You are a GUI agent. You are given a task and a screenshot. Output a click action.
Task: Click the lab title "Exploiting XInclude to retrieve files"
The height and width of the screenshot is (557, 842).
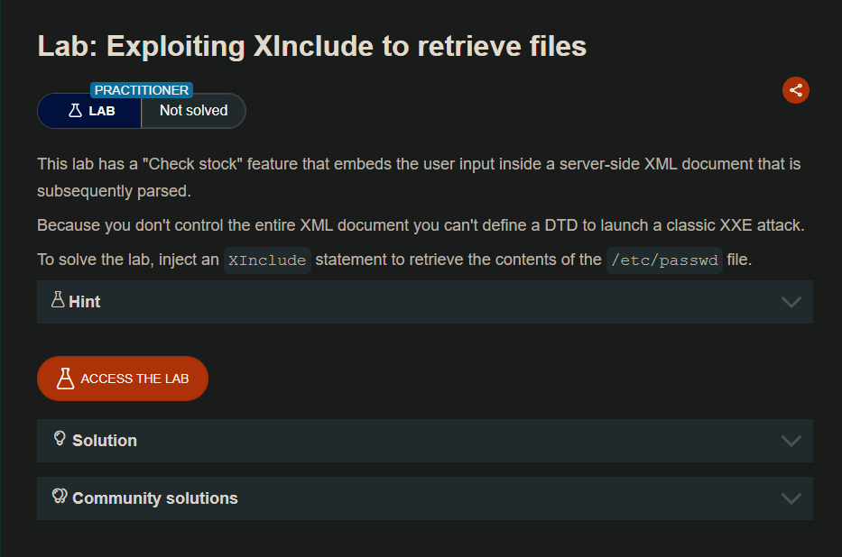(x=312, y=46)
